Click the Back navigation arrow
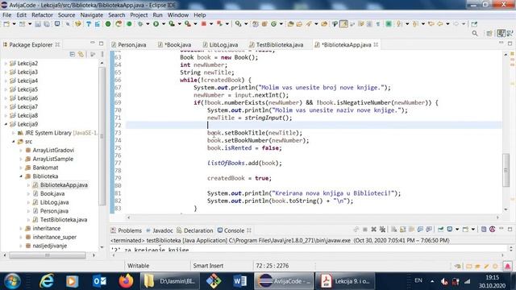Screen dimensions: 516x290 (440, 23)
